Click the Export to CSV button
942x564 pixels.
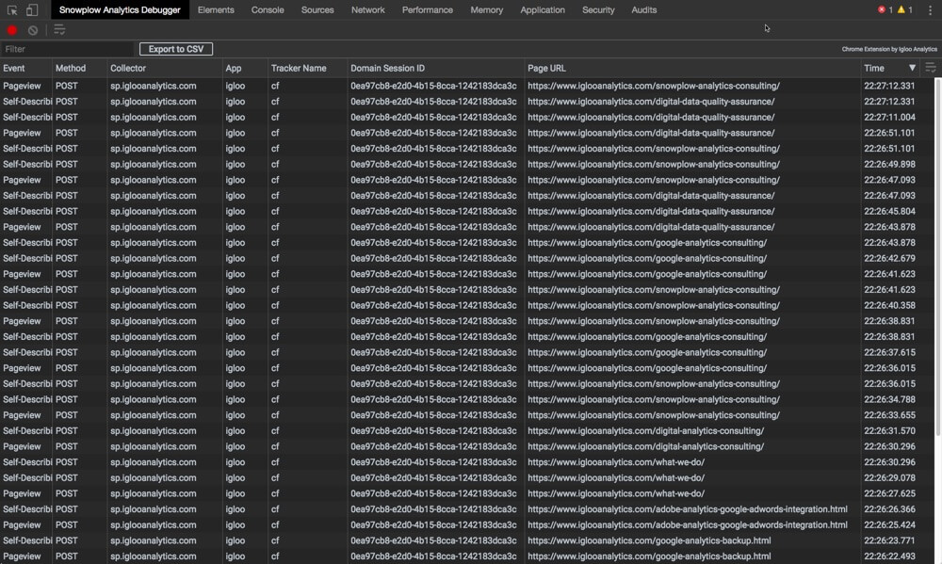click(176, 49)
